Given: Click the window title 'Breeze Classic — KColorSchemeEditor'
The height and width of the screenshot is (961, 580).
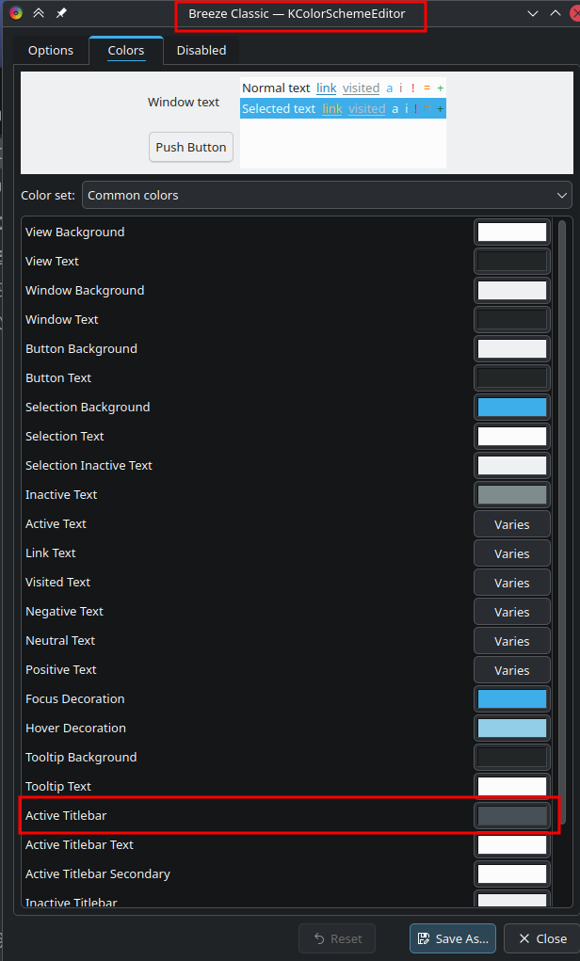Looking at the screenshot, I should pos(297,13).
